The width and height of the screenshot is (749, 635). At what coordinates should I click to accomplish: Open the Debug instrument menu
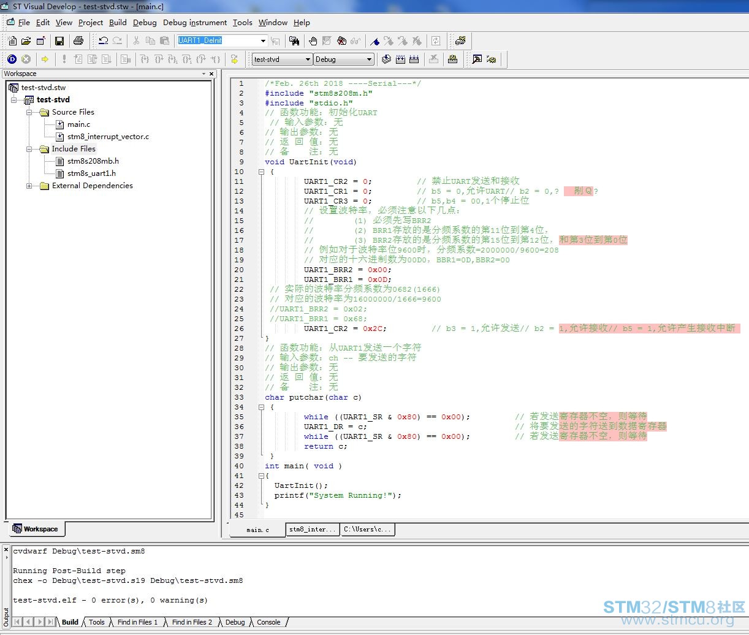click(195, 23)
